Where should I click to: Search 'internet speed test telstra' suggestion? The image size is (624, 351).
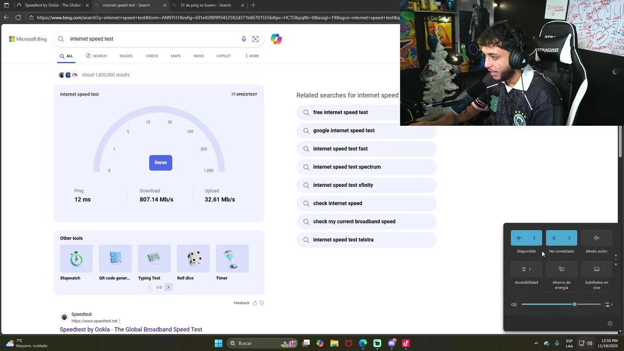pyautogui.click(x=366, y=240)
